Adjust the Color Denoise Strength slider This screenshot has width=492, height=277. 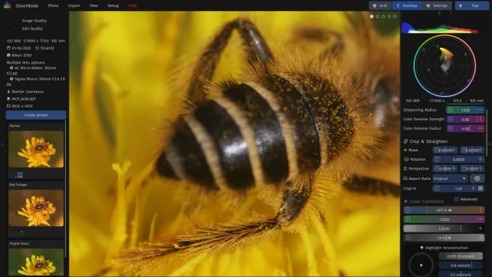pyautogui.click(x=465, y=119)
